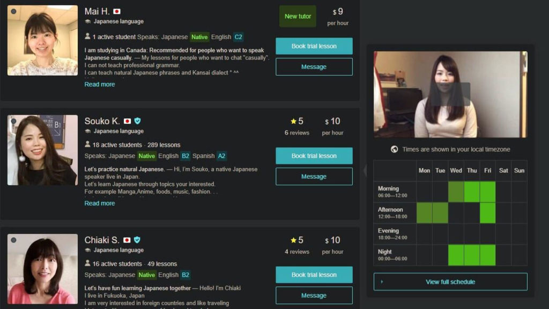
Task: Book trial lesson with Mai H.
Action: click(314, 46)
